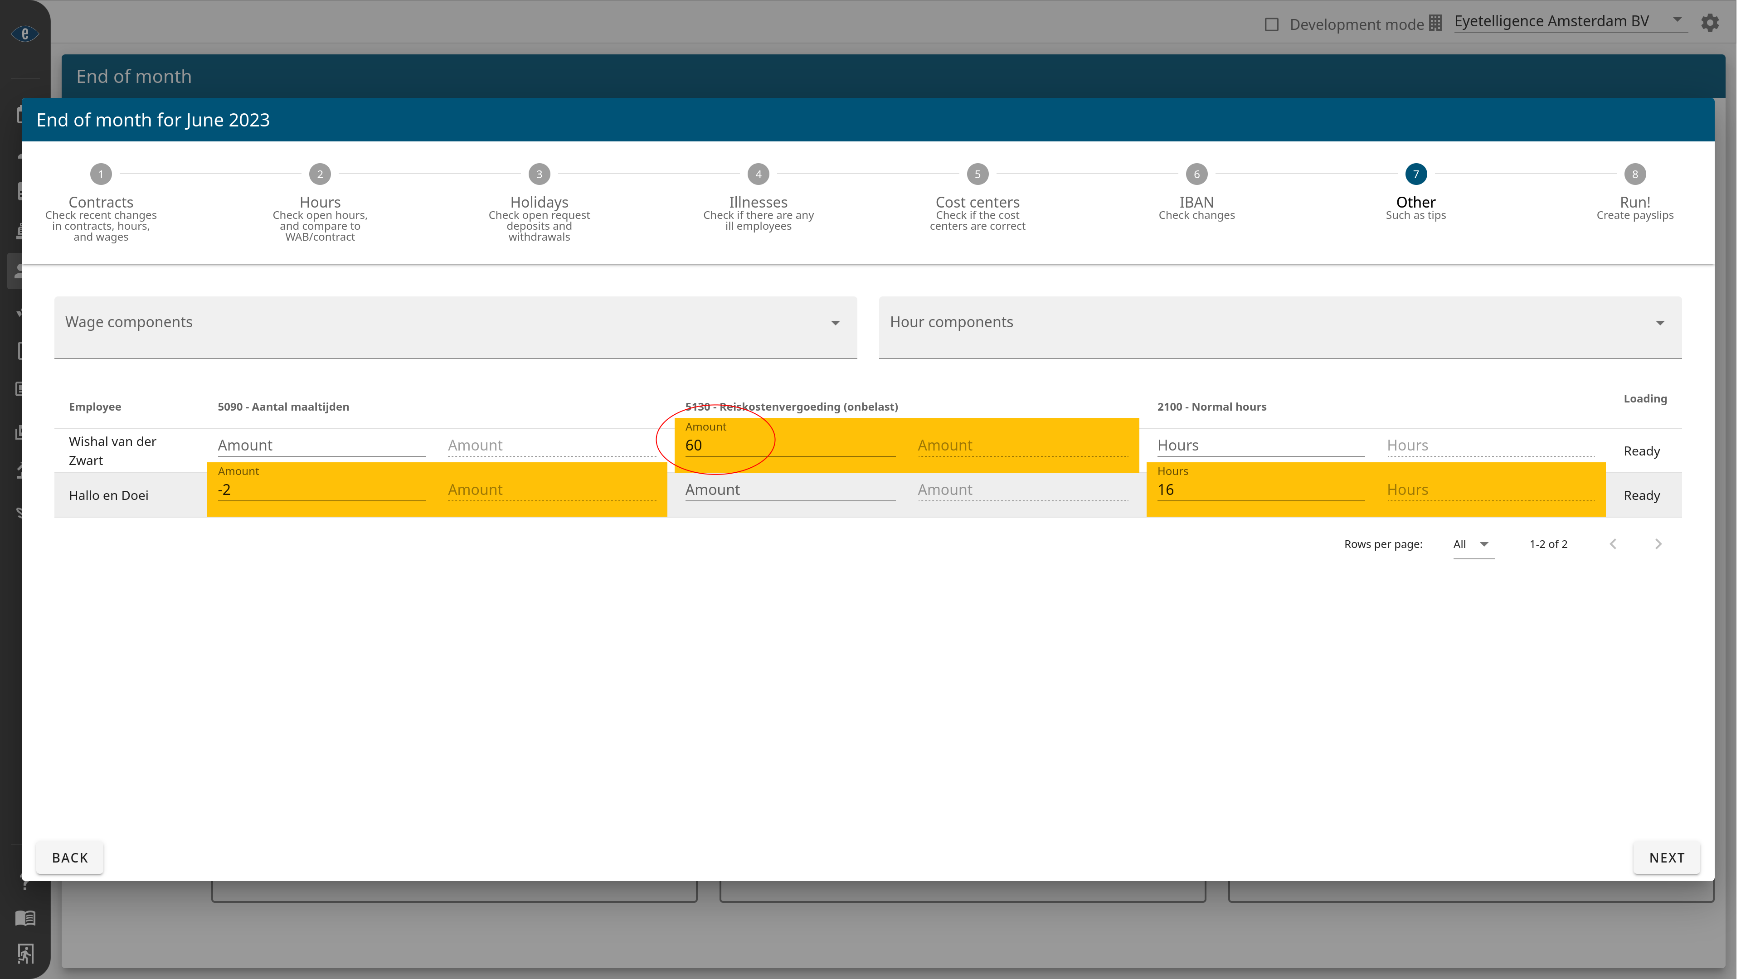1741x979 pixels.
Task: Select employee Wishal van der Zwart
Action: [x=112, y=451]
